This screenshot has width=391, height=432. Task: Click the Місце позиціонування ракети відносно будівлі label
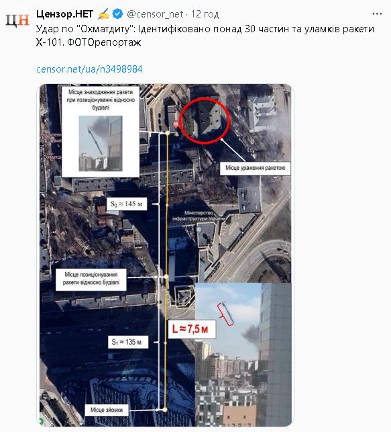(91, 278)
